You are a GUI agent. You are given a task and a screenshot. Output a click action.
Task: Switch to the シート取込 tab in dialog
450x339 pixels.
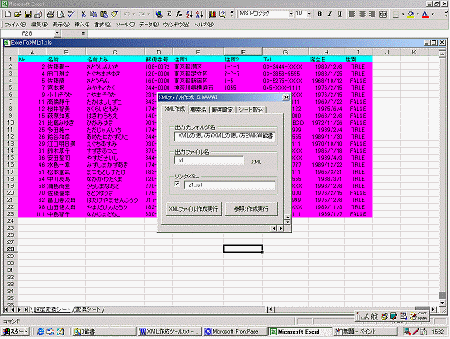[251, 110]
